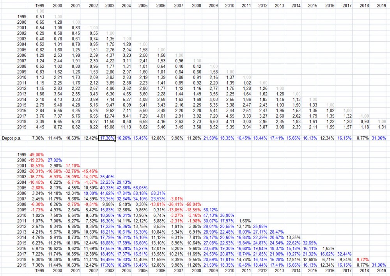Screen dimensions: 390x276
Task: Select the blue 47,84% cell in the 2006 row
Action: pyautogui.click(x=124, y=193)
